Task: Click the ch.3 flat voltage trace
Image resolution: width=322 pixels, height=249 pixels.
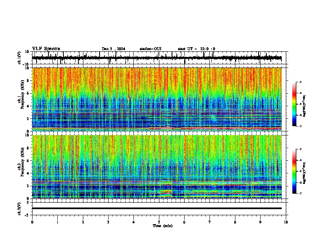Action: pyautogui.click(x=157, y=208)
